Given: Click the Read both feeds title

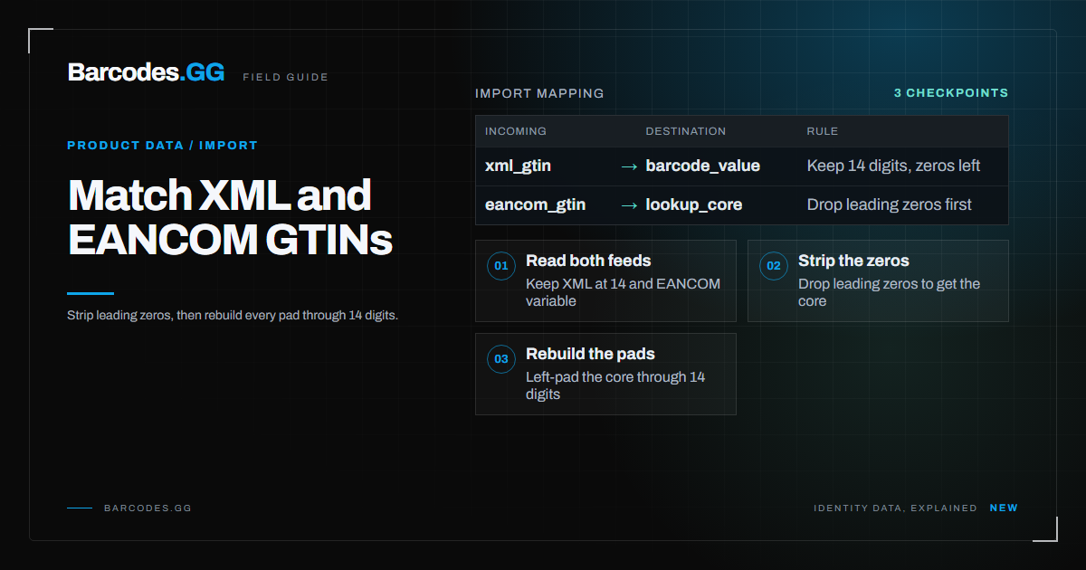Looking at the screenshot, I should (x=588, y=261).
